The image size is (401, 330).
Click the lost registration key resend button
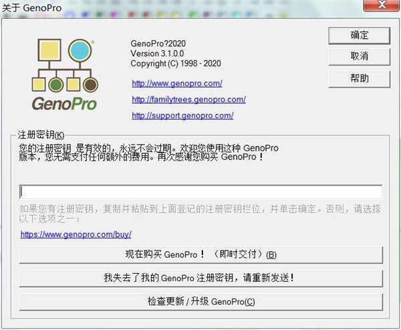coord(200,278)
